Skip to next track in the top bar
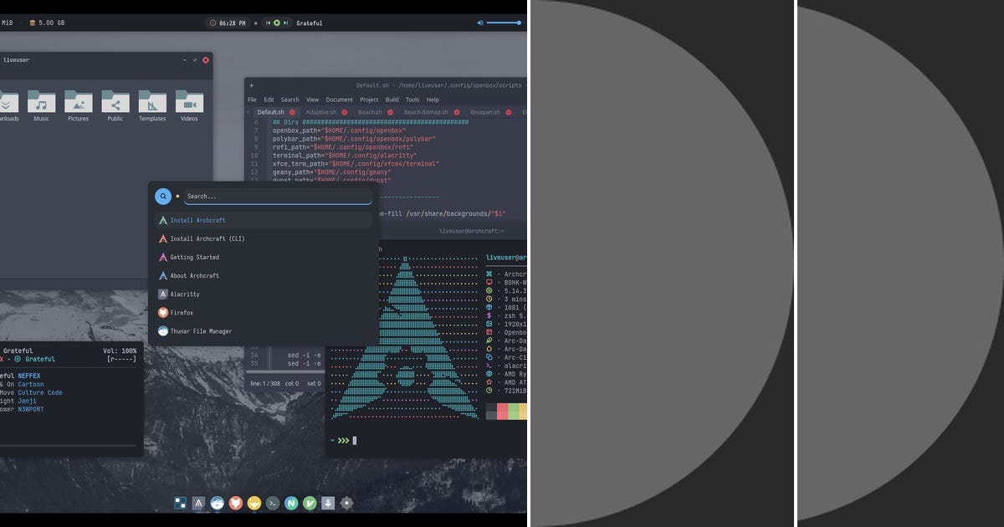Viewport: 1004px width, 527px height. [x=287, y=23]
